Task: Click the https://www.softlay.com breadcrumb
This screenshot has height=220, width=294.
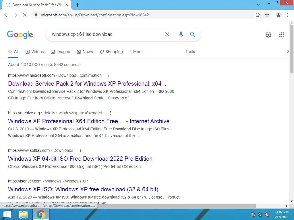Action: coord(29,150)
